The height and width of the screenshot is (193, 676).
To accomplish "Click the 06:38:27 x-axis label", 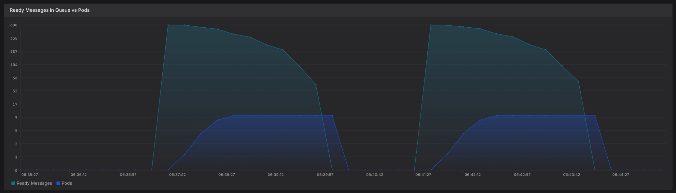I will click(x=227, y=175).
